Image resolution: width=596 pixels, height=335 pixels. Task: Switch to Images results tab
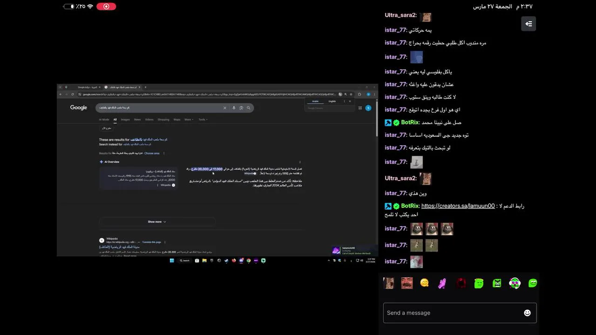[x=125, y=120]
